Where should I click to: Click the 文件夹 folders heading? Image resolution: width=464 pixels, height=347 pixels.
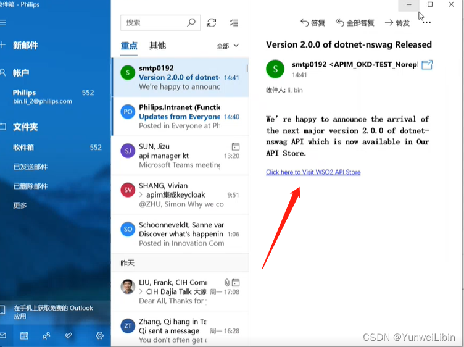point(25,127)
